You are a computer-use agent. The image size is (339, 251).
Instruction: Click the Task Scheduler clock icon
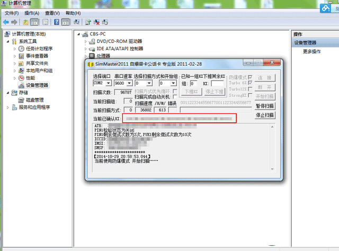click(x=21, y=49)
